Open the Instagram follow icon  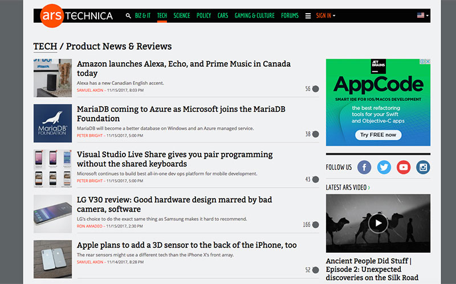423,167
